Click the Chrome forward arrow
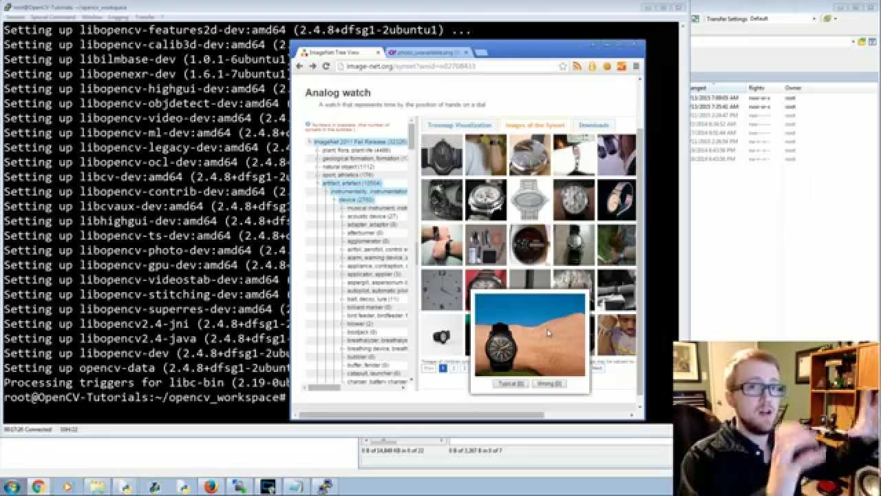 [x=312, y=66]
